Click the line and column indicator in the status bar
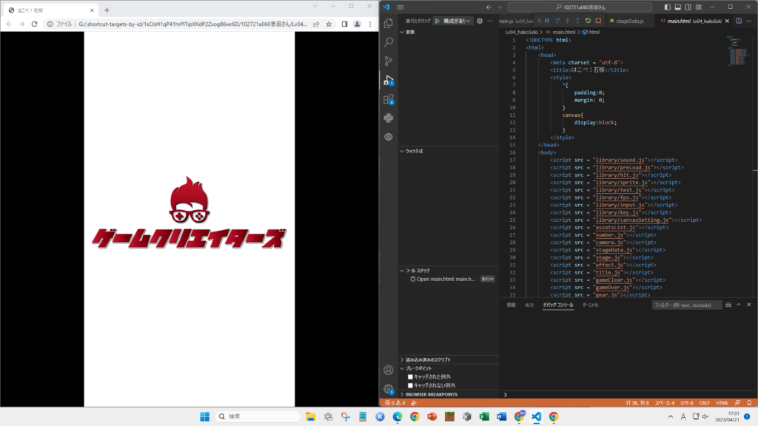 tap(637, 403)
